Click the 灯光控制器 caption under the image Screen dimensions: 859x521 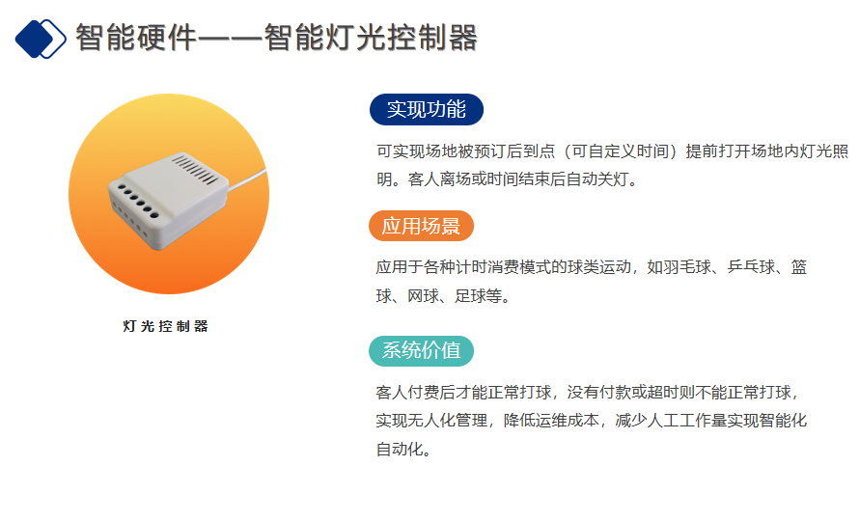tap(165, 326)
